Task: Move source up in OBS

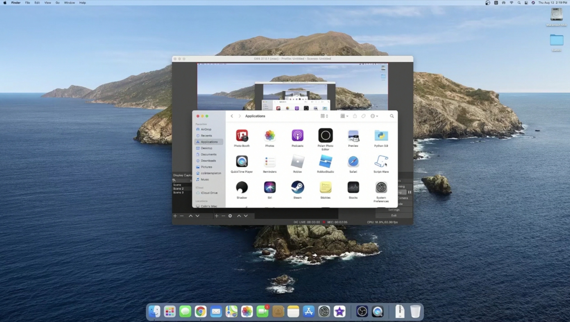Action: 239,216
